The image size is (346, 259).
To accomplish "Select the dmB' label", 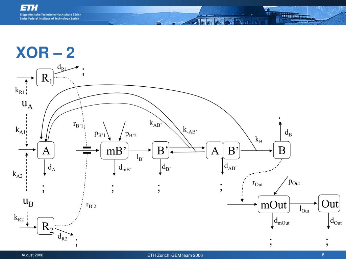I will point(125,168).
